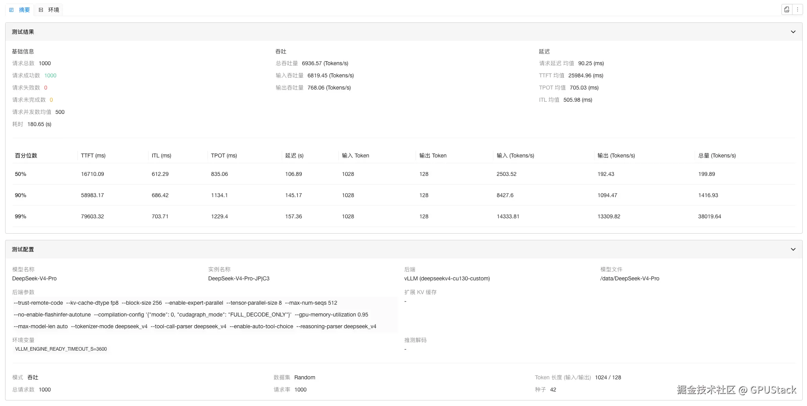The image size is (807, 406).
Task: Select 请求并发数均值 value 500
Action: click(60, 112)
